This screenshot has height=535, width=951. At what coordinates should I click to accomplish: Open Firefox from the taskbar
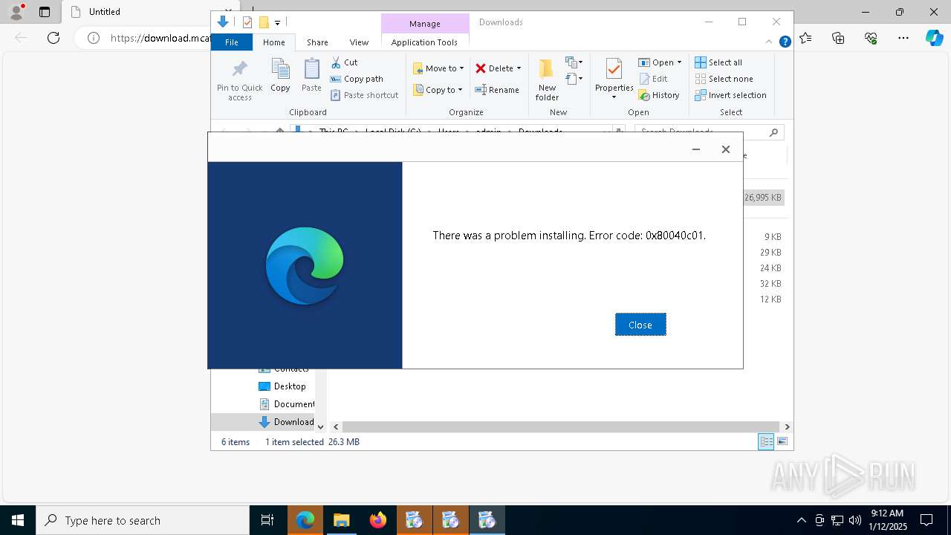pos(378,520)
